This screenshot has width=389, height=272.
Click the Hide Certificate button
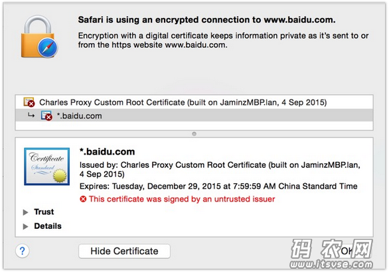click(x=124, y=251)
